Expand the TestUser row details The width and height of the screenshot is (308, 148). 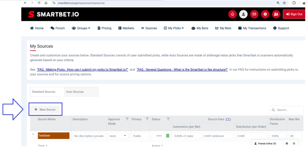coord(33,134)
